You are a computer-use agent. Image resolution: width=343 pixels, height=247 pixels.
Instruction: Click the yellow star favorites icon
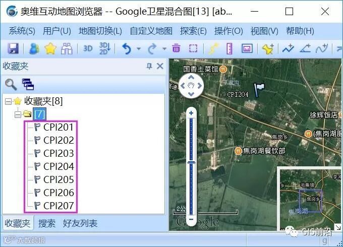pos(50,48)
